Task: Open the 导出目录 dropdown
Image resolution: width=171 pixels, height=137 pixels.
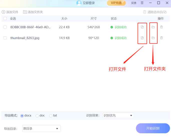Action: (41, 129)
